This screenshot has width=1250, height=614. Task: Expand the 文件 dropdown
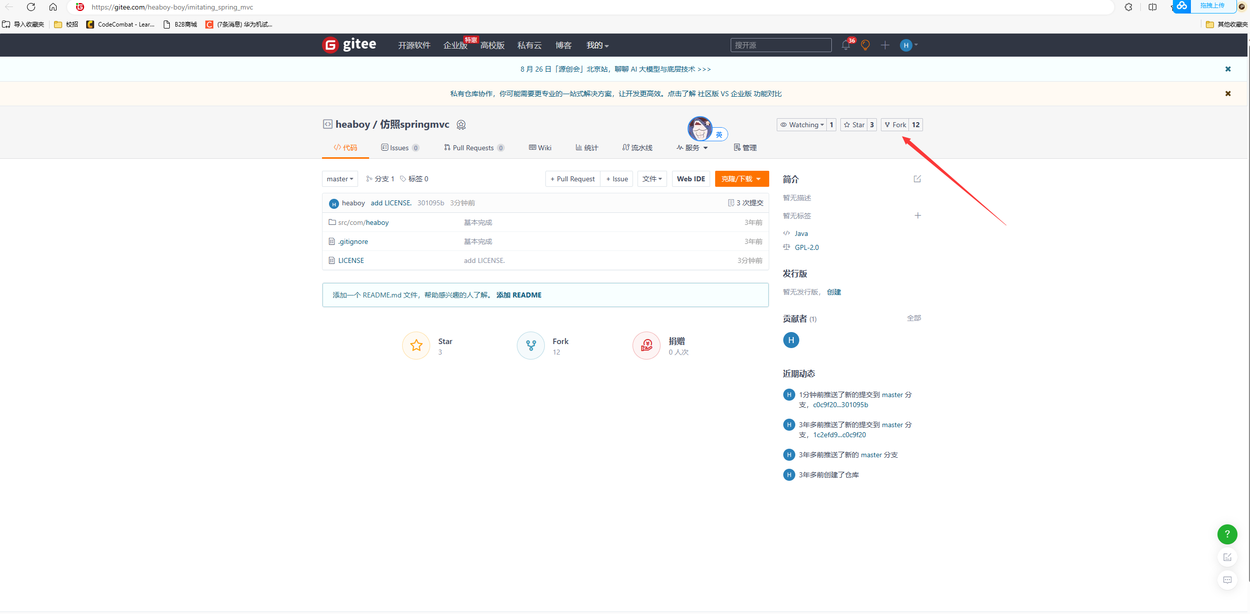coord(652,179)
